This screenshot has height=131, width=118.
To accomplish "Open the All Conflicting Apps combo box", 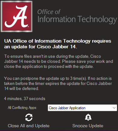I will [x=82, y=108].
